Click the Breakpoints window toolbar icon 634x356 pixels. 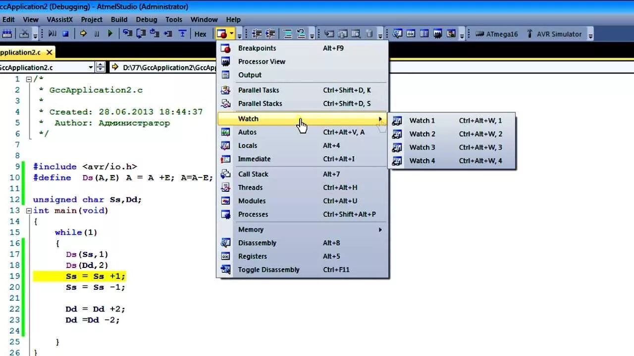click(221, 34)
